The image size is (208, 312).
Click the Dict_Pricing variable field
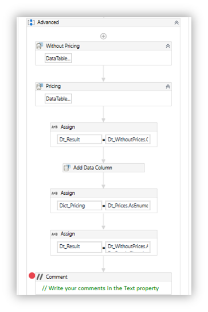(80, 206)
